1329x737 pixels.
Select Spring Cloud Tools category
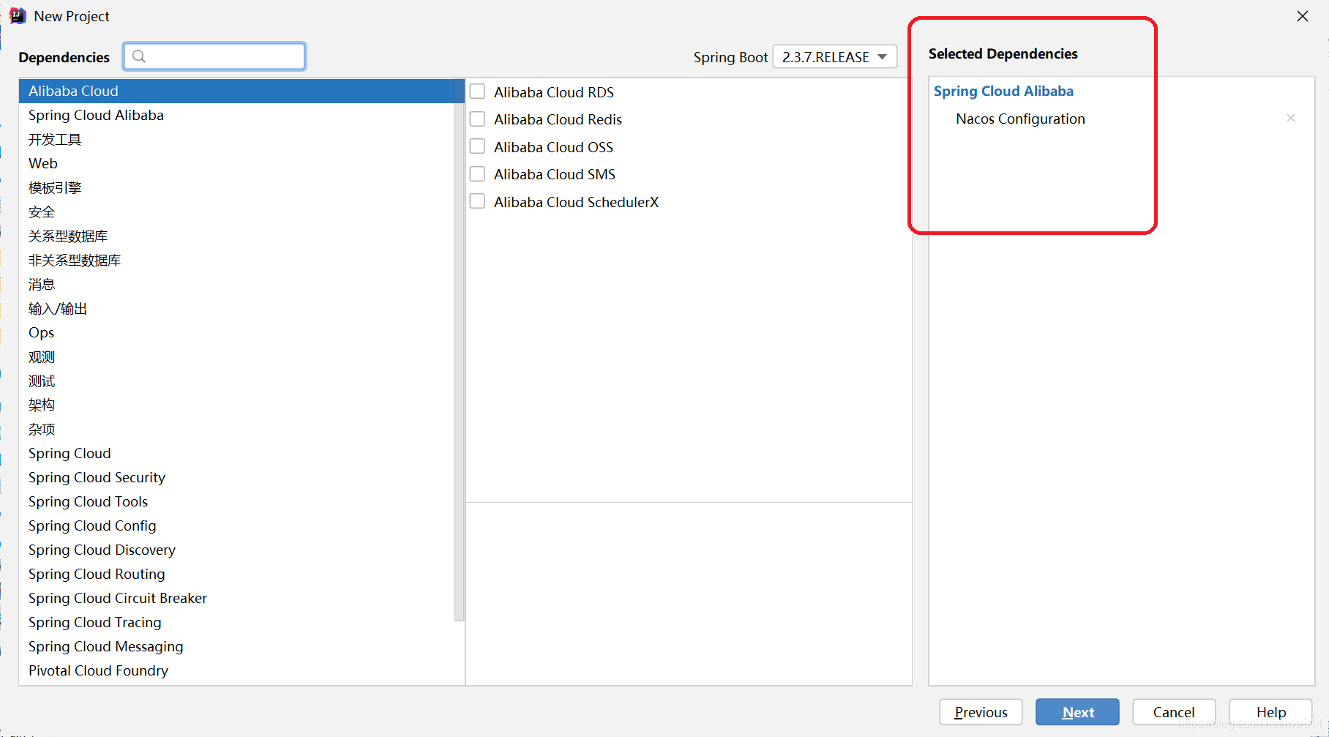point(236,501)
